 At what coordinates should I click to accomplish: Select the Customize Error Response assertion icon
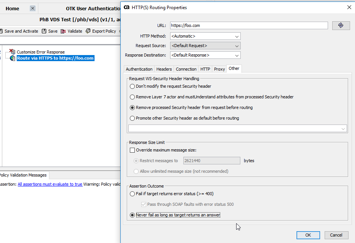coord(12,52)
